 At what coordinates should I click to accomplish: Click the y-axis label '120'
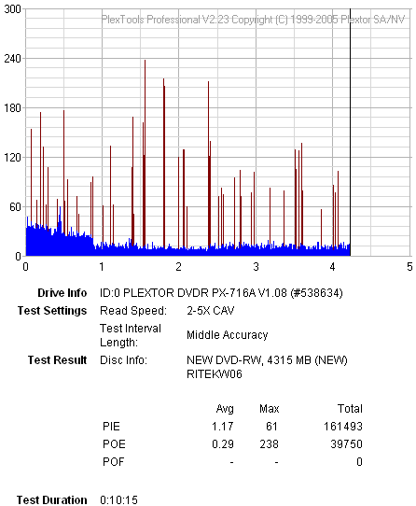(x=12, y=158)
